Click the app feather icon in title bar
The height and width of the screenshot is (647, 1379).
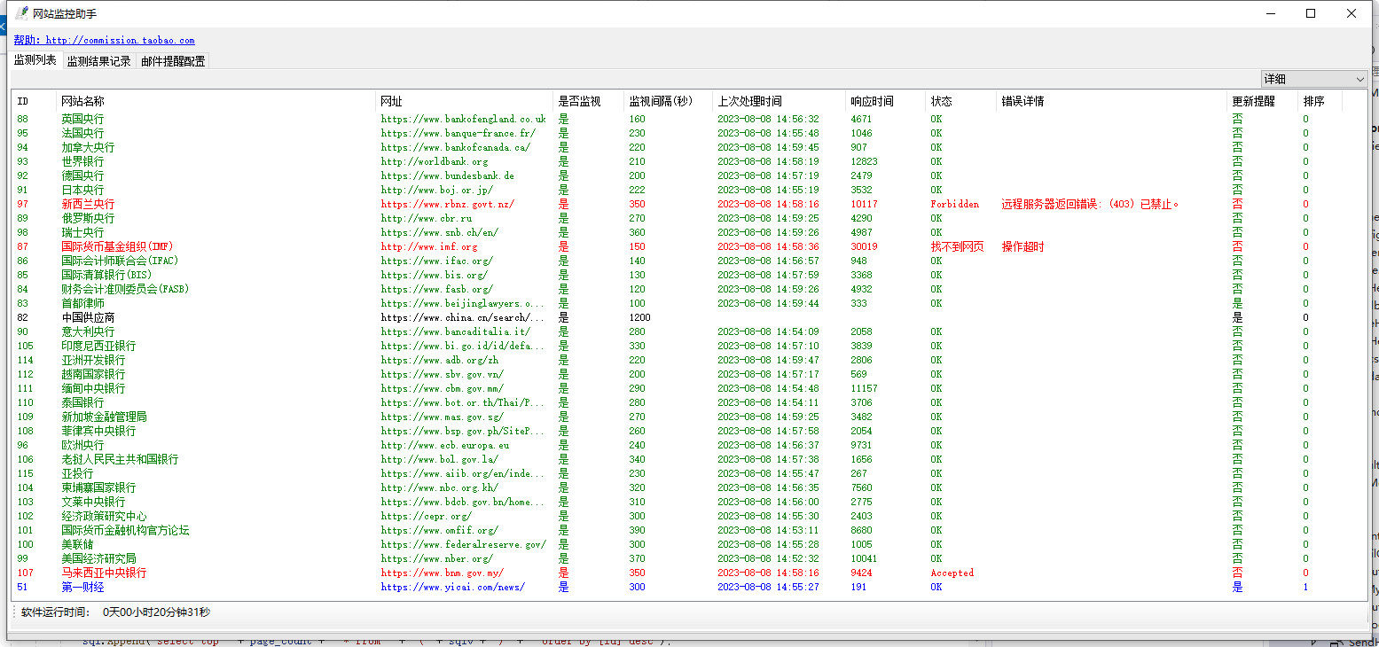coord(21,13)
